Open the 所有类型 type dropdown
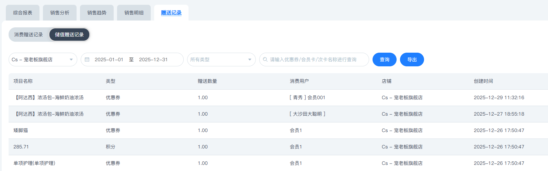Image resolution: width=548 pixels, height=171 pixels. tap(221, 60)
